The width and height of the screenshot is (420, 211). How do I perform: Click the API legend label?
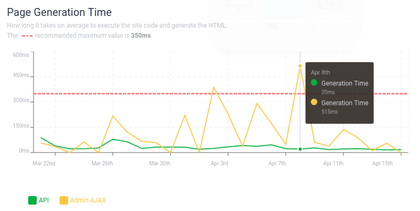click(x=44, y=200)
